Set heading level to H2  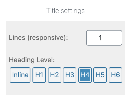pos(55,75)
